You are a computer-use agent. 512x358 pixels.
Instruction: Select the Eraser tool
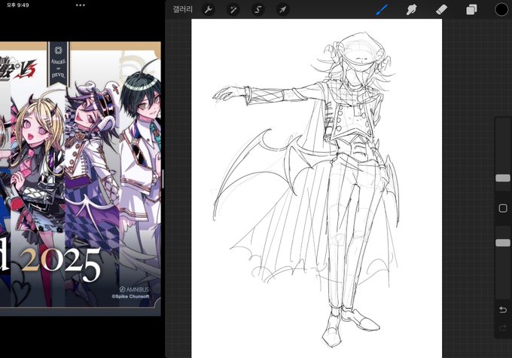(x=441, y=10)
